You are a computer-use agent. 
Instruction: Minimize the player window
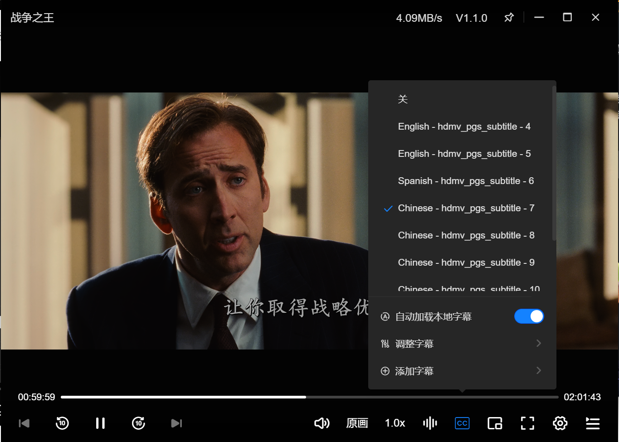click(x=539, y=17)
